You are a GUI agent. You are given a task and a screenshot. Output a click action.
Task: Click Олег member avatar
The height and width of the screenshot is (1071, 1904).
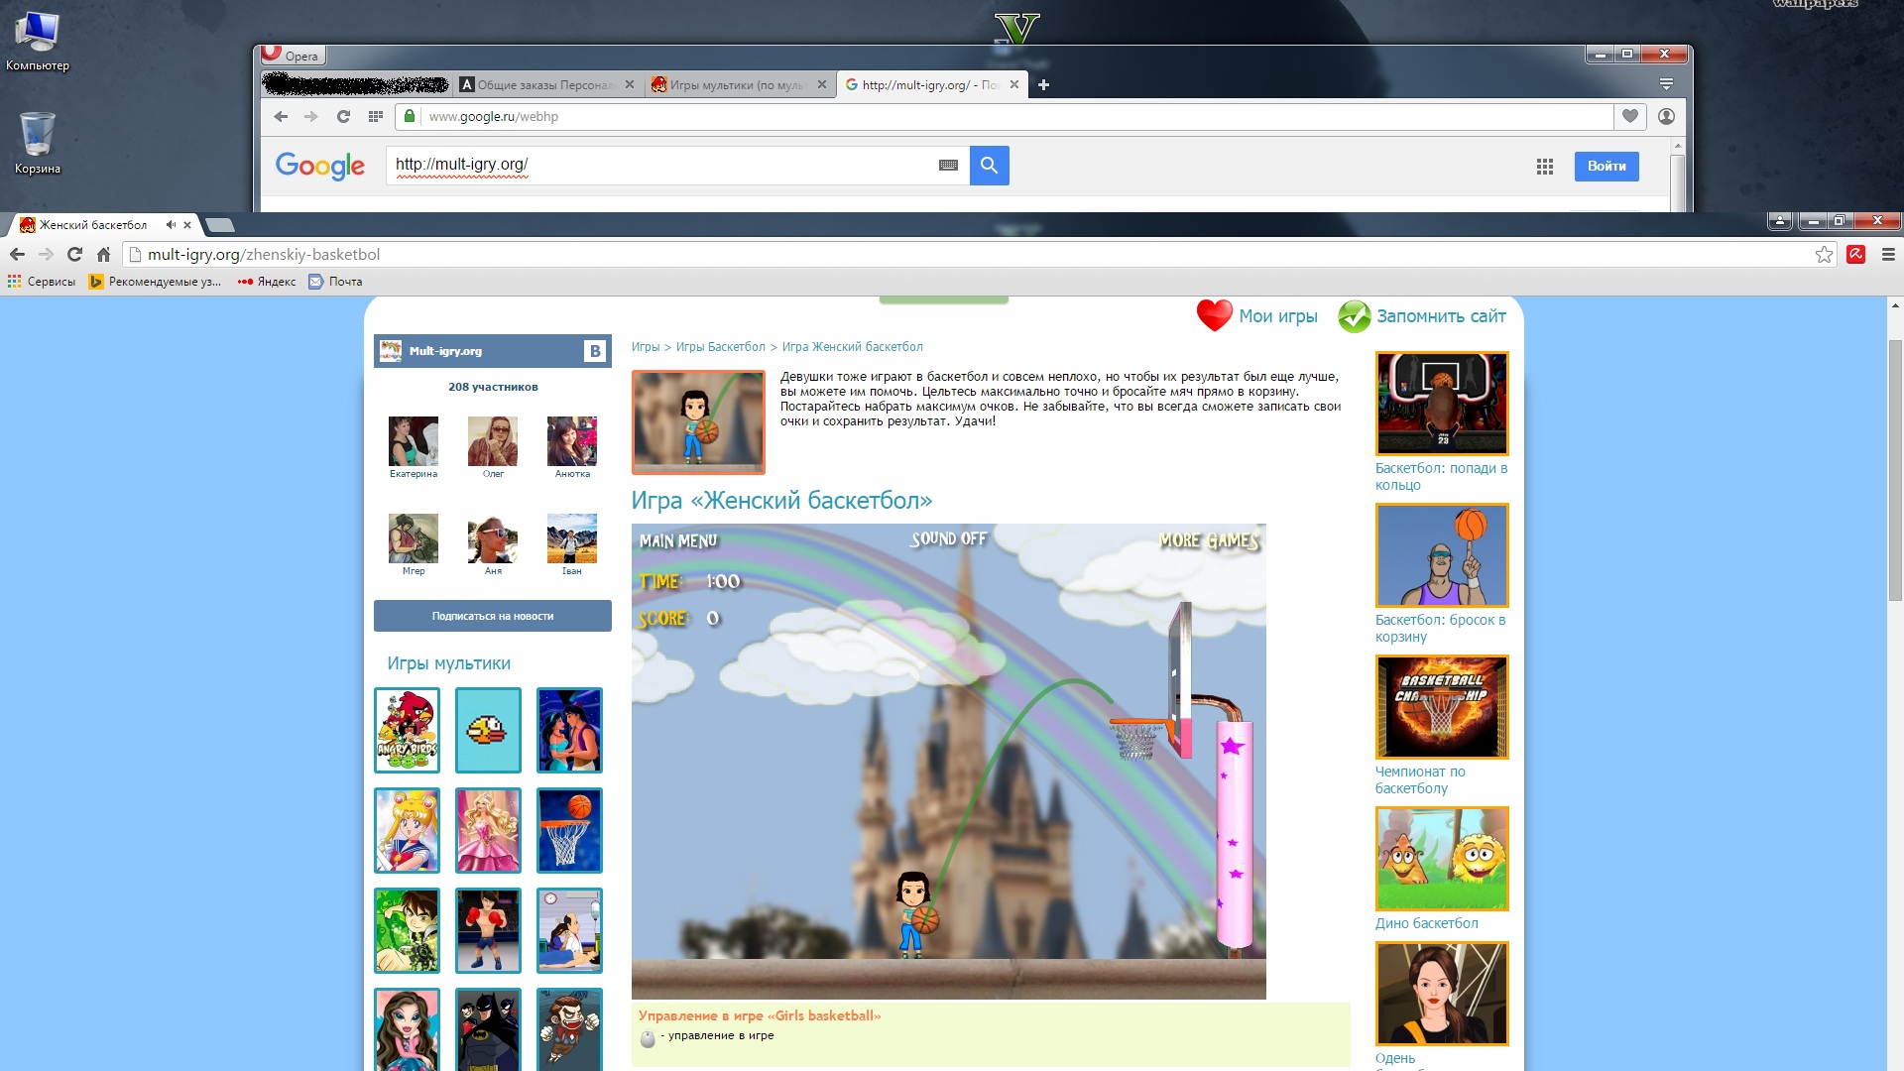(x=493, y=441)
